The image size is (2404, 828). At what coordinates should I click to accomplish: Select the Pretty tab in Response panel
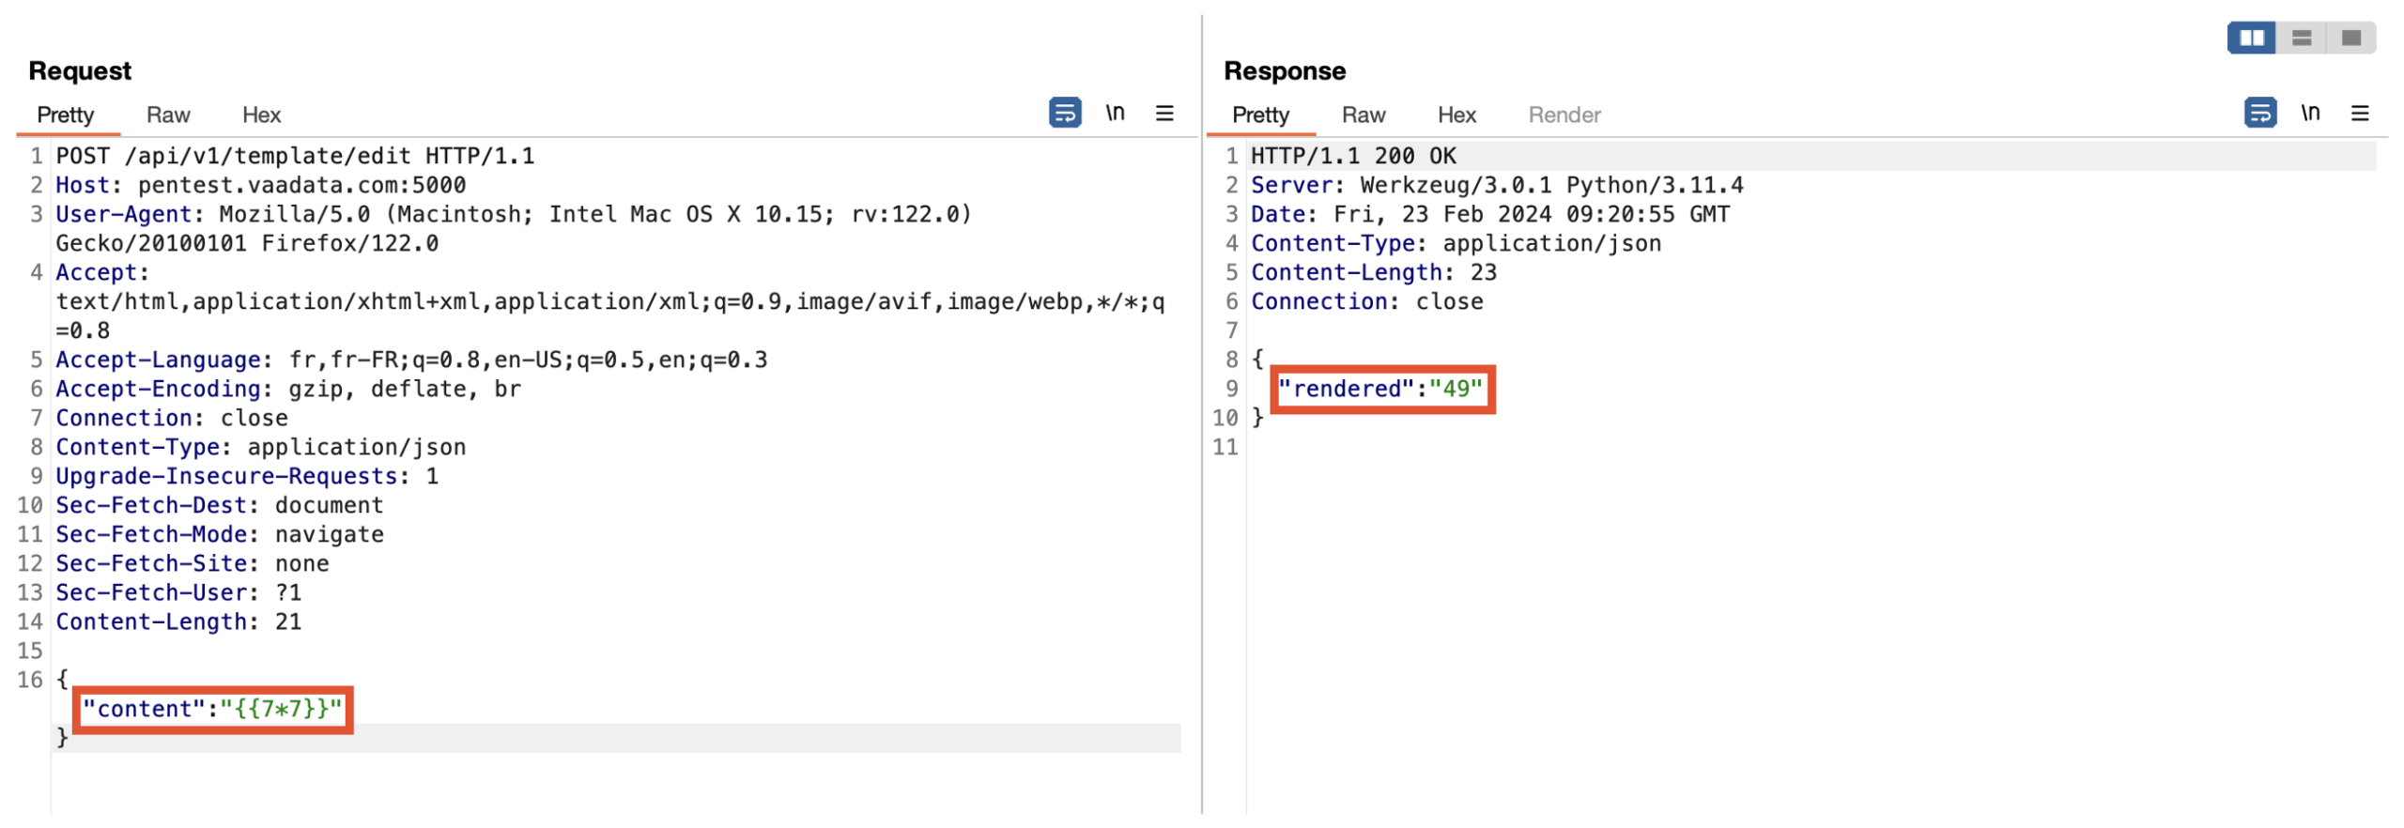pyautogui.click(x=1259, y=115)
